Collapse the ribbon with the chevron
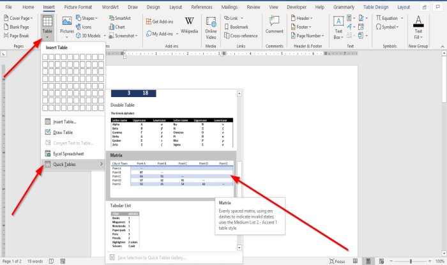447x265 pixels. click(x=443, y=47)
